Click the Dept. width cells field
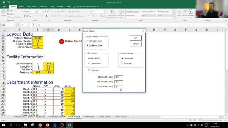This screenshot has width=228, height=128. 118,87
